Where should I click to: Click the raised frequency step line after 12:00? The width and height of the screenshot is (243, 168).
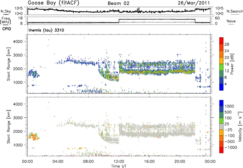[157, 19]
